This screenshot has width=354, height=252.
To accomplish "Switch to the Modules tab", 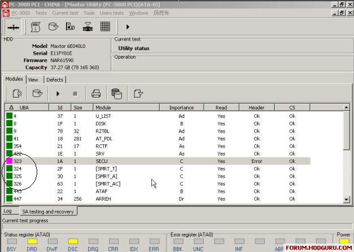I will pos(14,79).
